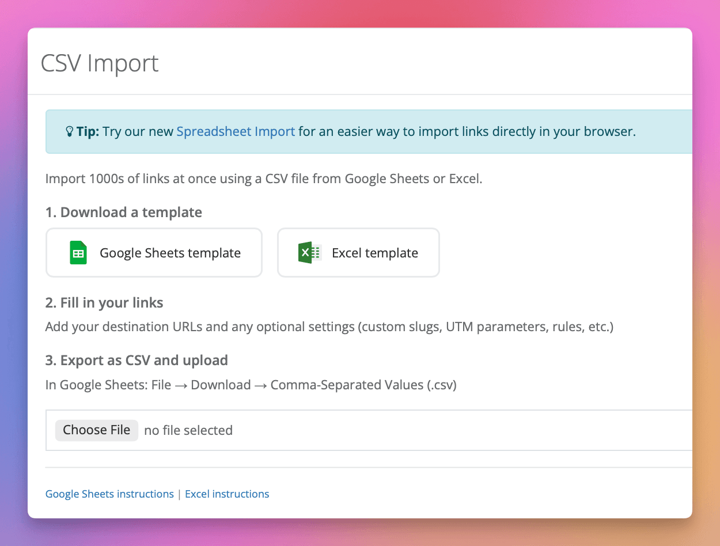The image size is (720, 546).
Task: Click the 'no file selected' text
Action: tap(188, 430)
